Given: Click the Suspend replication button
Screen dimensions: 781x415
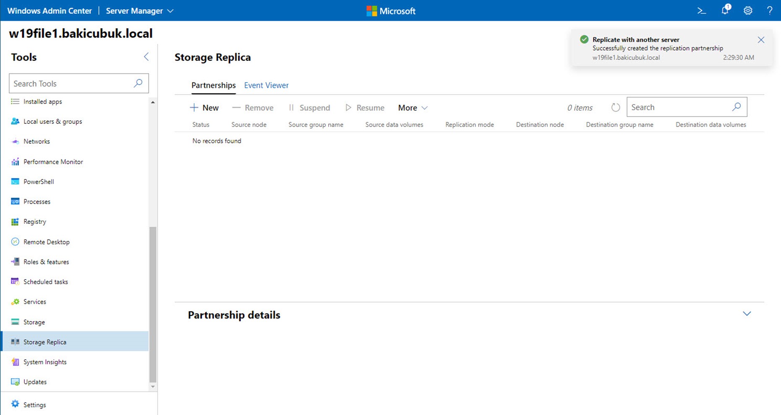Looking at the screenshot, I should (309, 108).
